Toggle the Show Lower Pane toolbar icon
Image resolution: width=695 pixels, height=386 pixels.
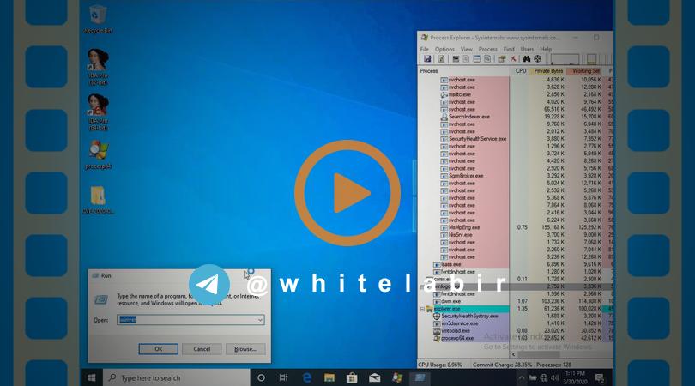(x=477, y=59)
